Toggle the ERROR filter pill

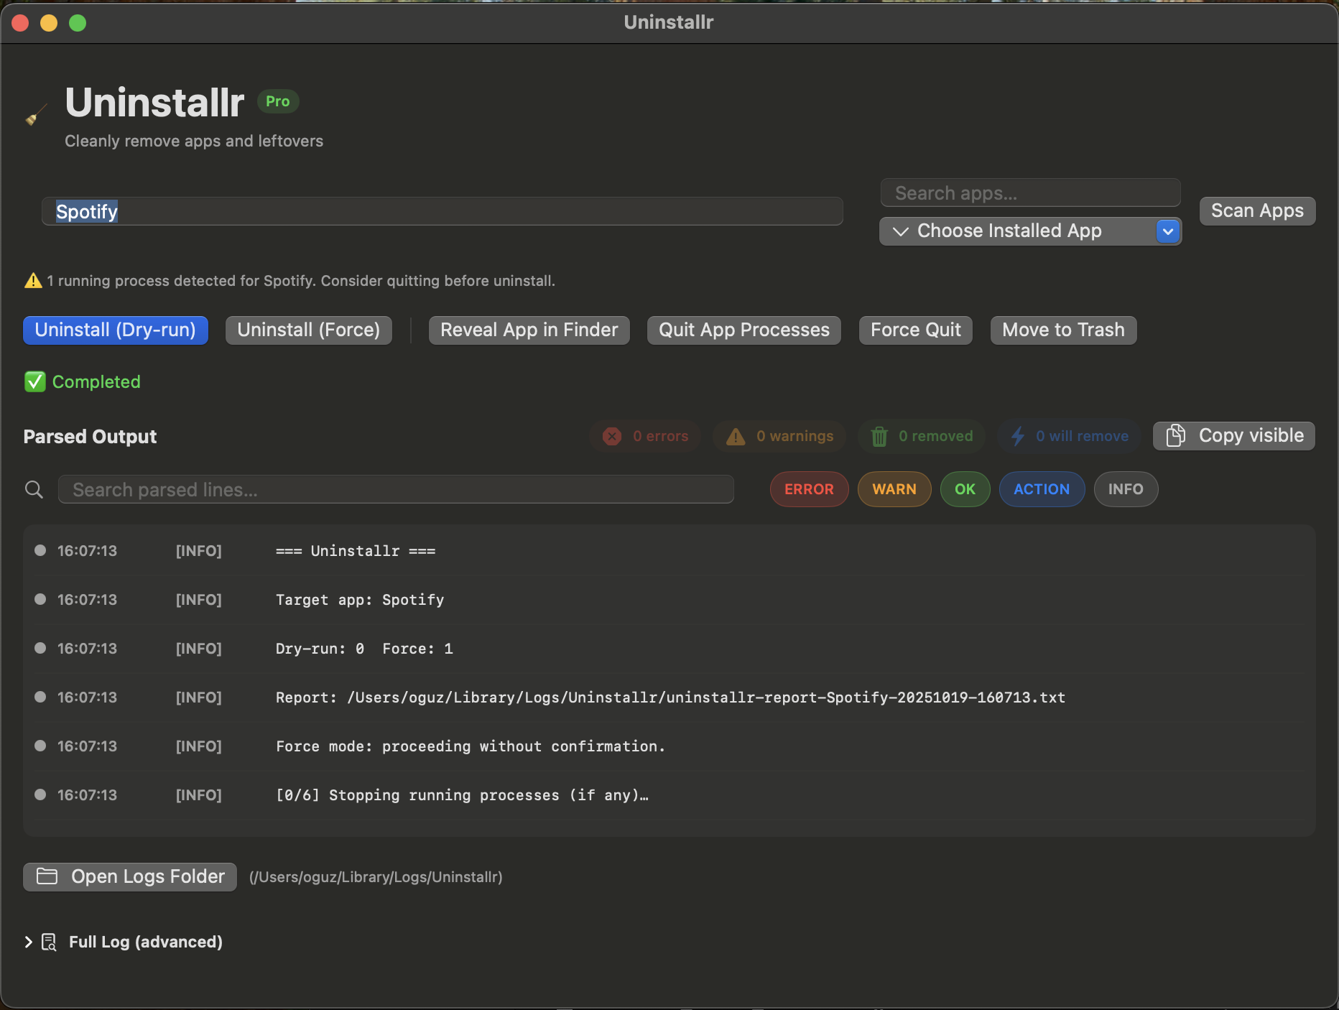(x=809, y=489)
